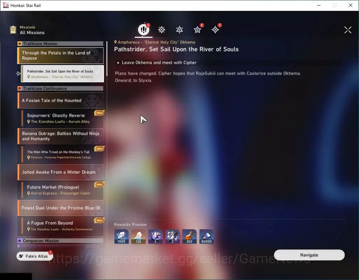359x280 pixels.
Task: Click the New badge on Future Market (Prologue)
Action: pos(99,184)
